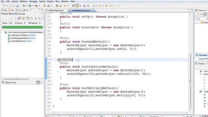Open the Run dropdown arrow
The width and height of the screenshot is (208, 117).
tap(33, 6)
